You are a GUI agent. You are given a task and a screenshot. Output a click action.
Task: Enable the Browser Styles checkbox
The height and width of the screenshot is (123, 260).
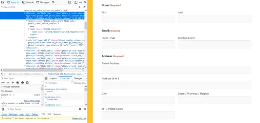(72, 83)
